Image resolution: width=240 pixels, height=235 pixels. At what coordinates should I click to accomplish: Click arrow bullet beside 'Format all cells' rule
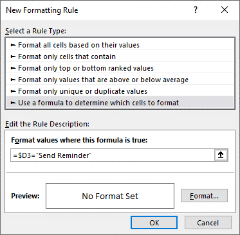[14, 45]
